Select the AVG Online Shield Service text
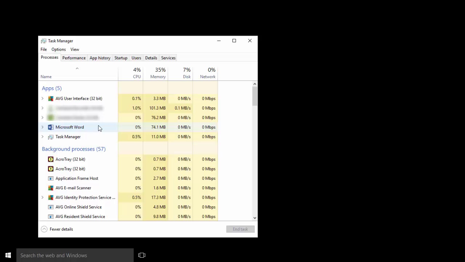The width and height of the screenshot is (465, 262). 78,207
